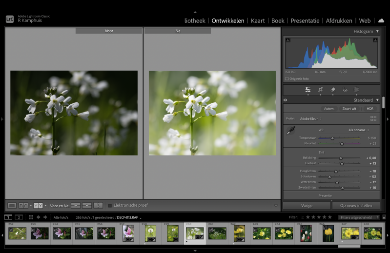Image resolution: width=390 pixels, height=253 pixels.
Task: Open the Healing eraser tool
Action: (x=333, y=90)
